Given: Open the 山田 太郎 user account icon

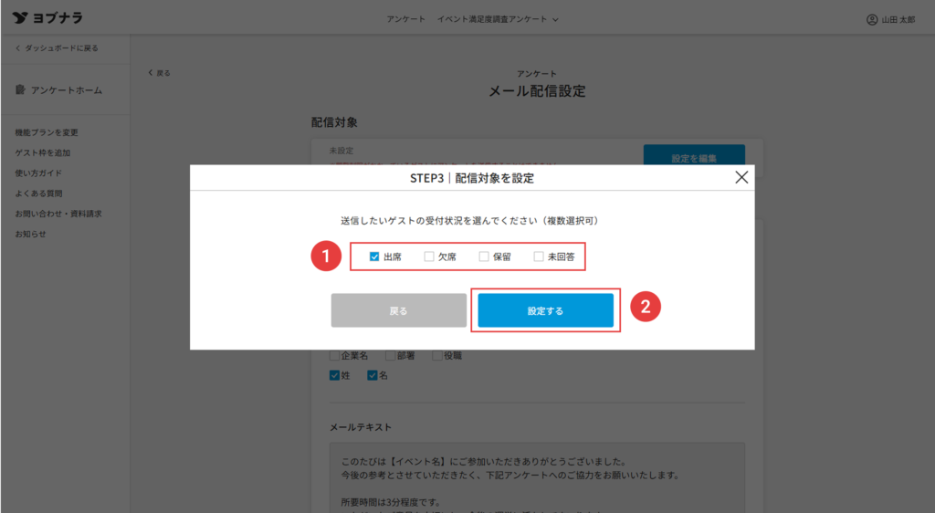Looking at the screenshot, I should click(x=872, y=19).
